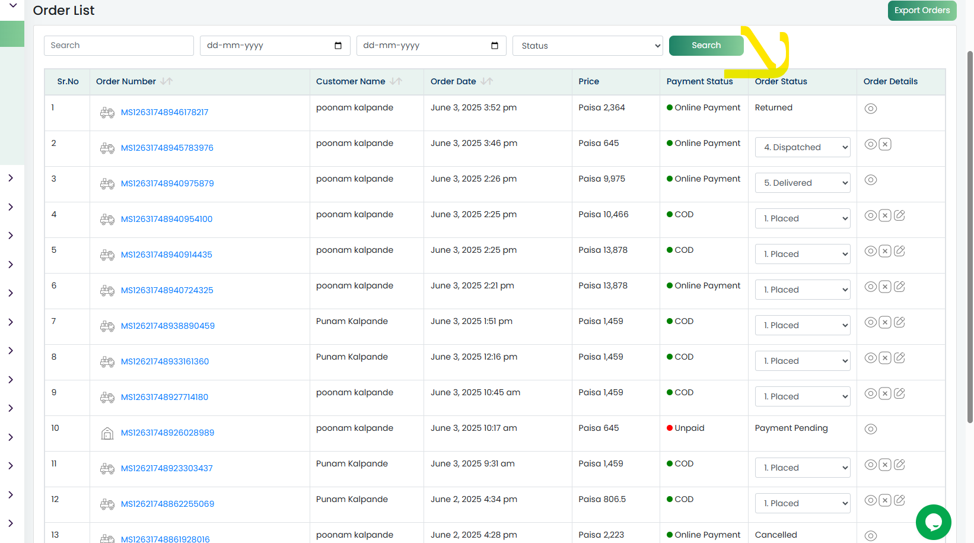Focus the Search text field

click(119, 46)
